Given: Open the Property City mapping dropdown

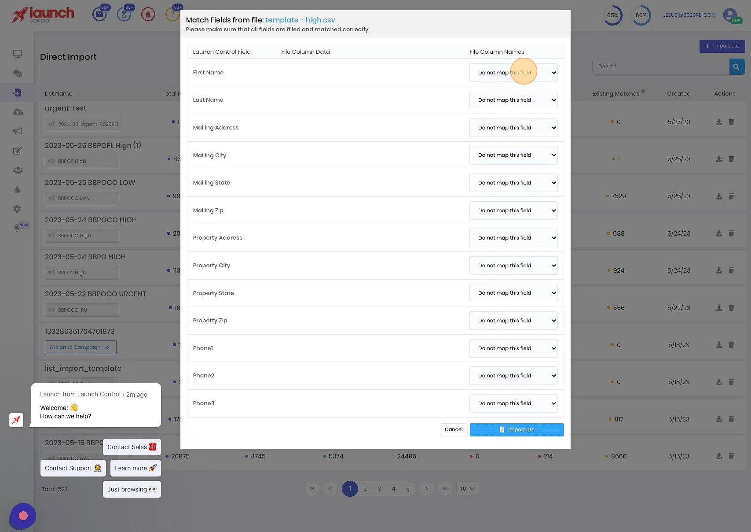Looking at the screenshot, I should (513, 266).
